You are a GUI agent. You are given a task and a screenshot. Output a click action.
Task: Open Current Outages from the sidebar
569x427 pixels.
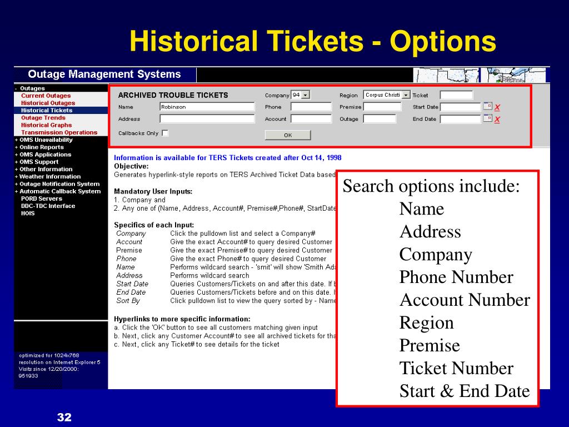tap(46, 96)
